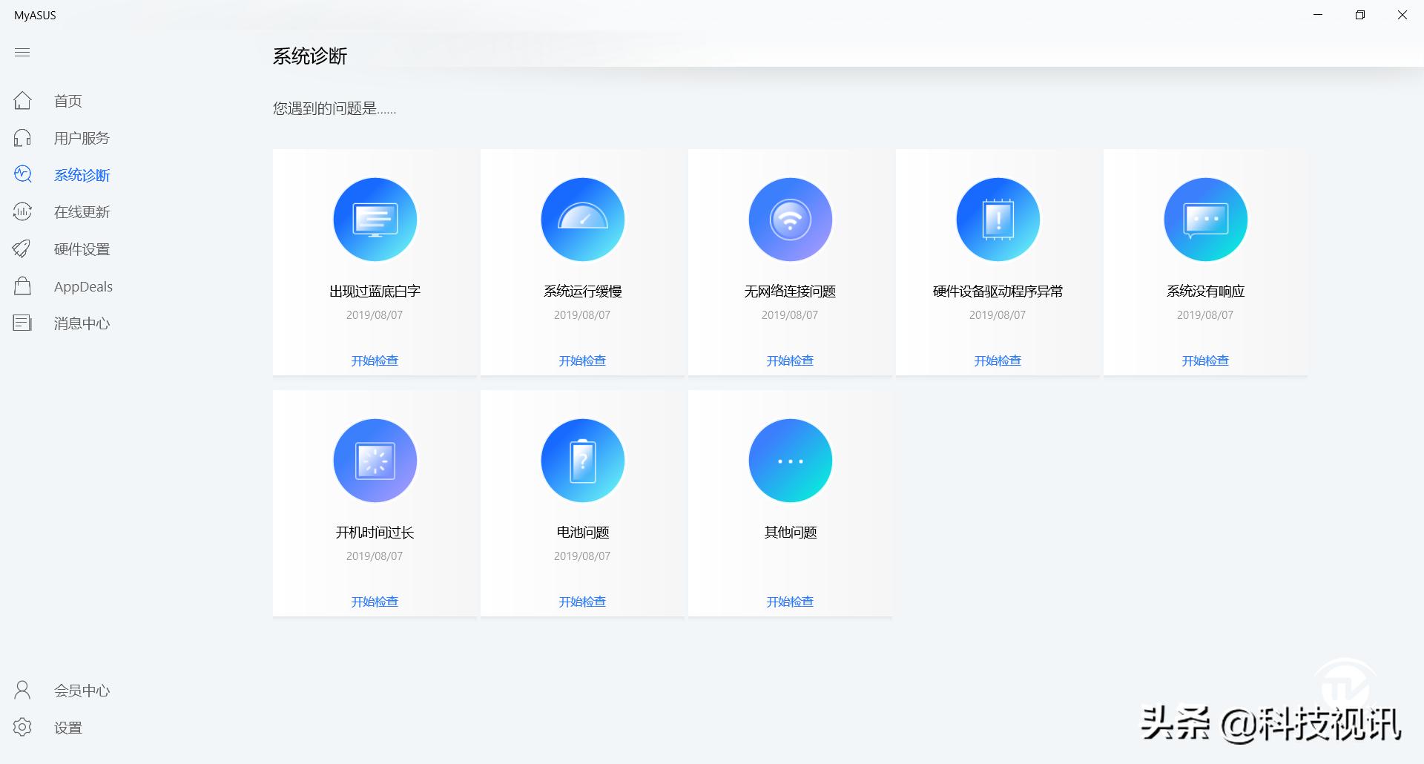Click the speedometer icon for 系统运行缓慢
The width and height of the screenshot is (1424, 764).
click(582, 219)
